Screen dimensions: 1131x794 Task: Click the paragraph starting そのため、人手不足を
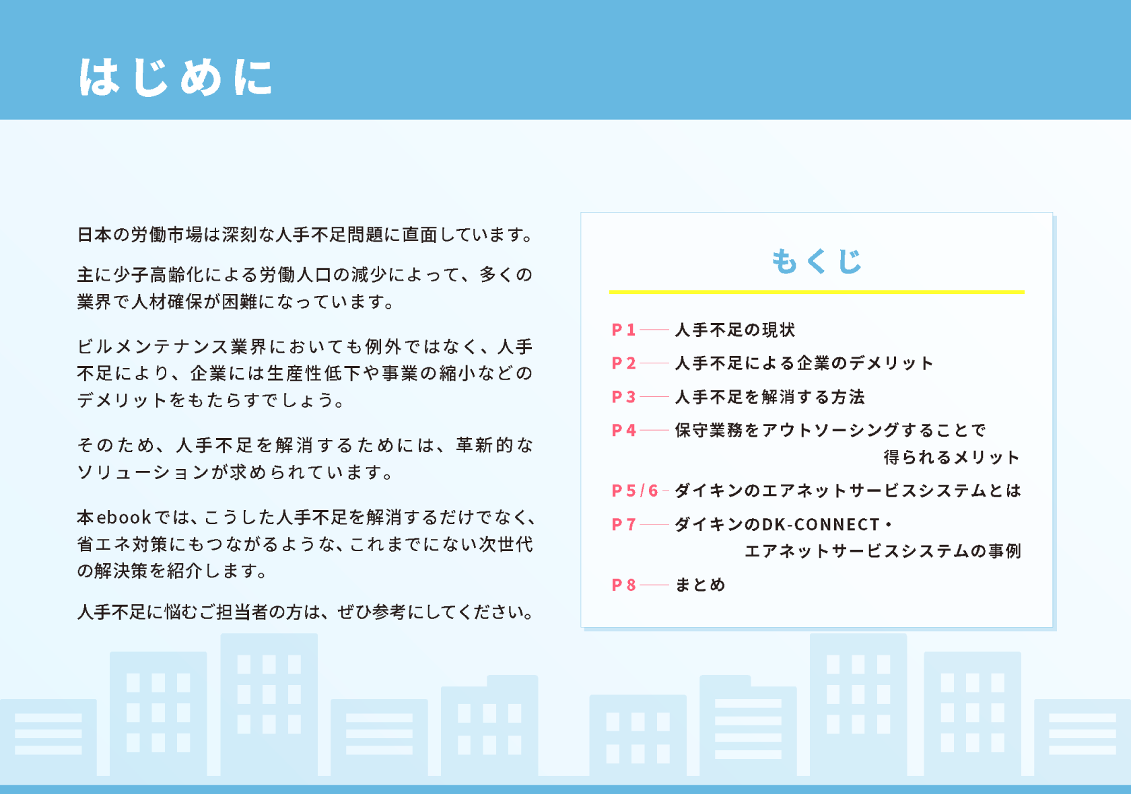point(304,458)
